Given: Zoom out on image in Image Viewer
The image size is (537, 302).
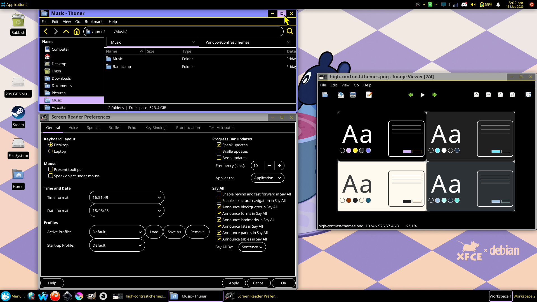Looking at the screenshot, I should point(488,95).
